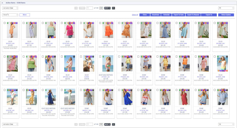The height and width of the screenshot is (128, 237).
Task: Go to last page using bottom pagination icon
Action: pyautogui.click(x=113, y=125)
